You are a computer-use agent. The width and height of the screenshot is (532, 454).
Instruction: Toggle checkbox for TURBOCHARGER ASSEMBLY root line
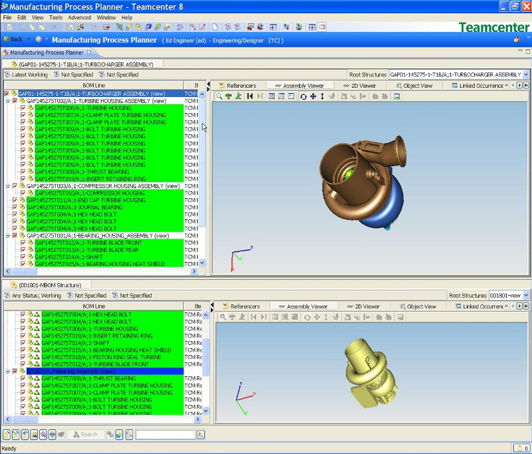7,94
